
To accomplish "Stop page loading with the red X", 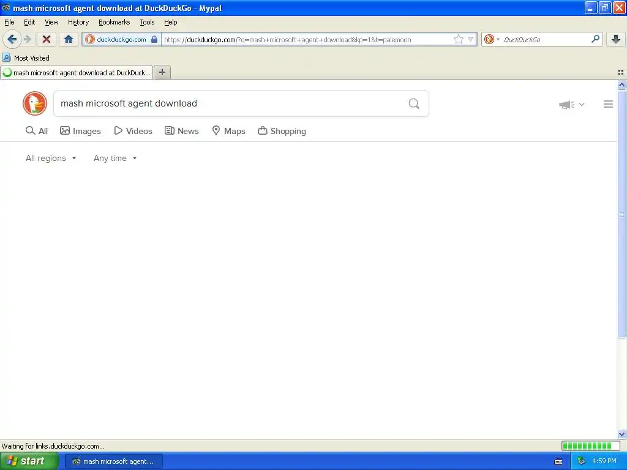I will point(47,39).
